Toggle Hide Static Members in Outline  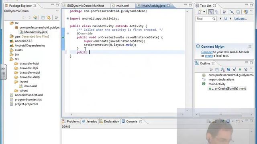click(234, 70)
